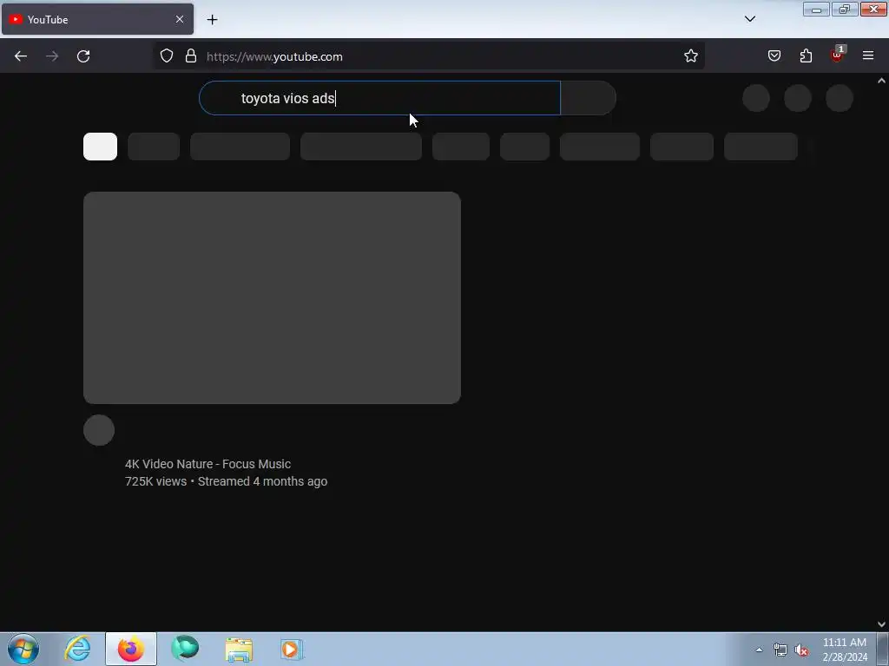Viewport: 889px width, 666px height.
Task: Select the YouTube browser tab
Action: click(x=97, y=19)
